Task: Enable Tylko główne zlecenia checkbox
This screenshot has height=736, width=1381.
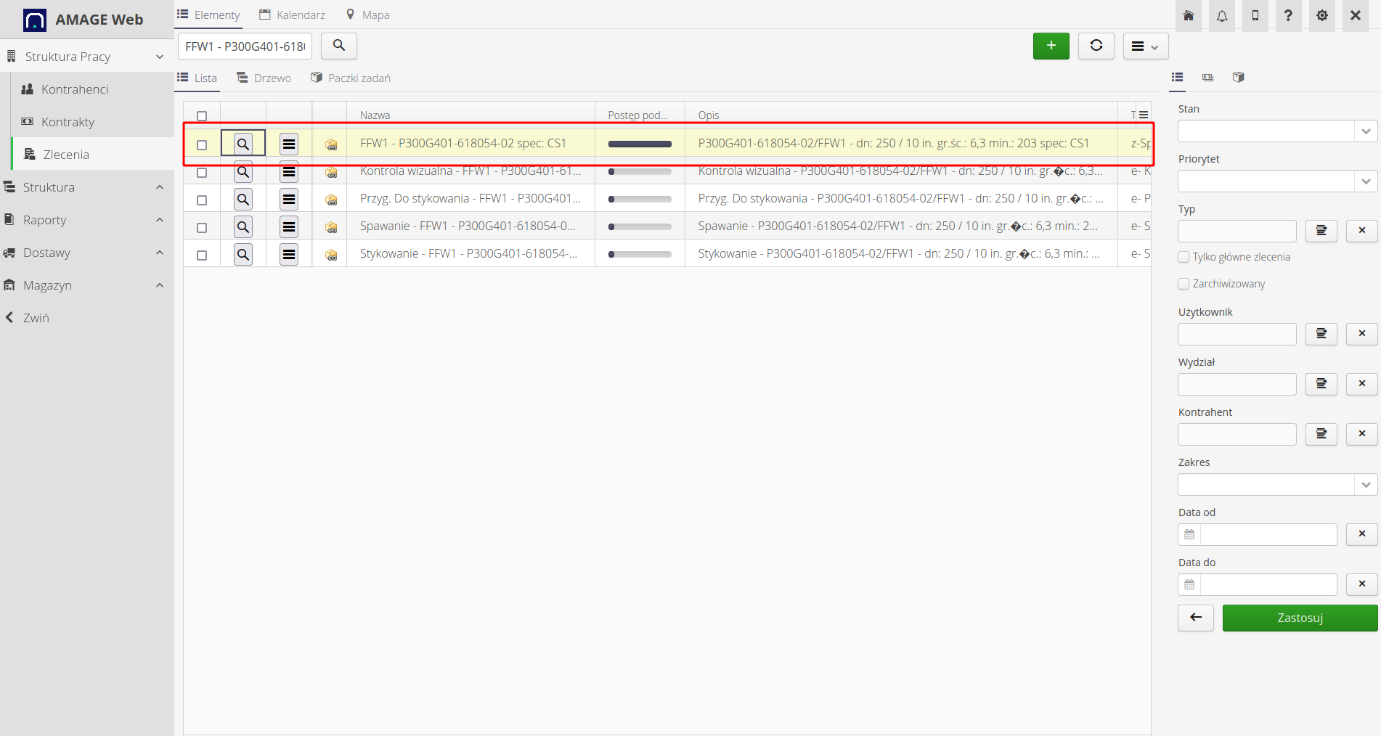Action: point(1184,257)
